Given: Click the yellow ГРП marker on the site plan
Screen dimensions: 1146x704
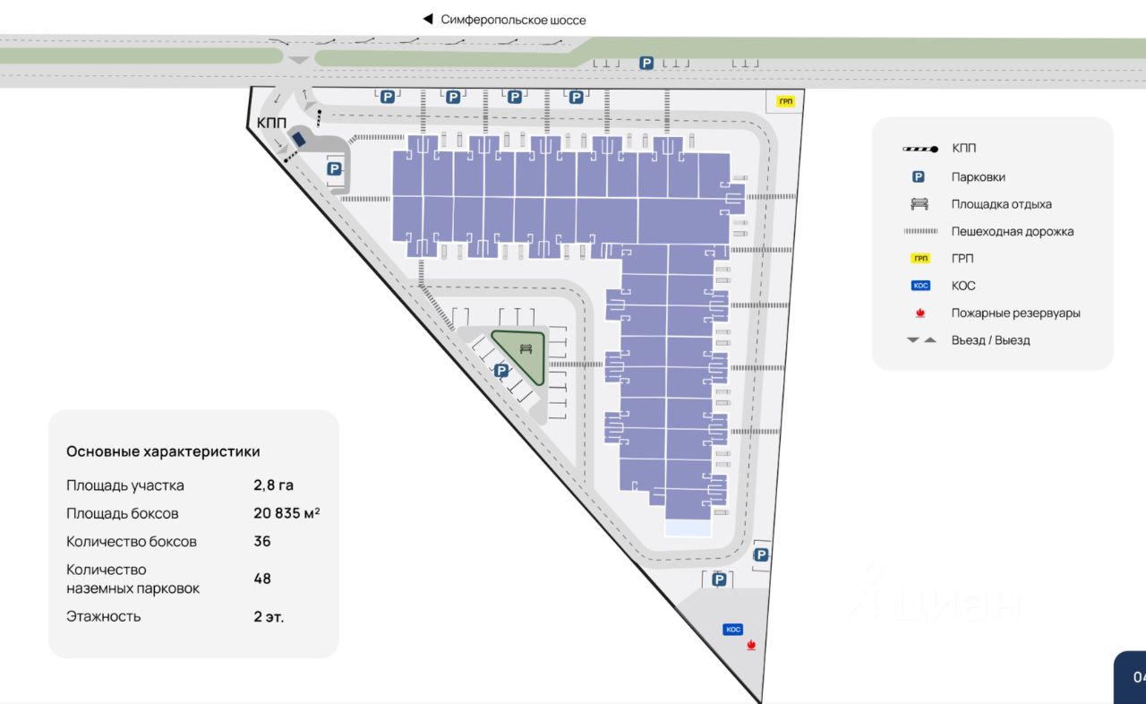Looking at the screenshot, I should pyautogui.click(x=786, y=101).
